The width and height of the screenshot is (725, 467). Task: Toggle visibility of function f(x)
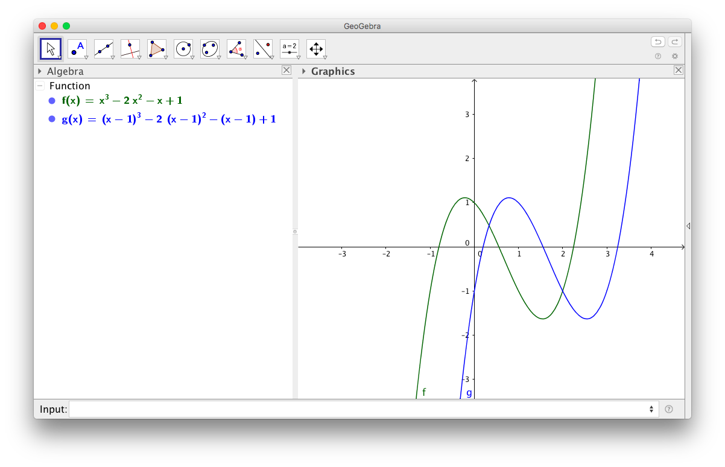click(52, 101)
